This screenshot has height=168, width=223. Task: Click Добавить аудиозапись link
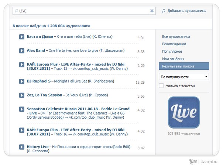[x=186, y=11]
